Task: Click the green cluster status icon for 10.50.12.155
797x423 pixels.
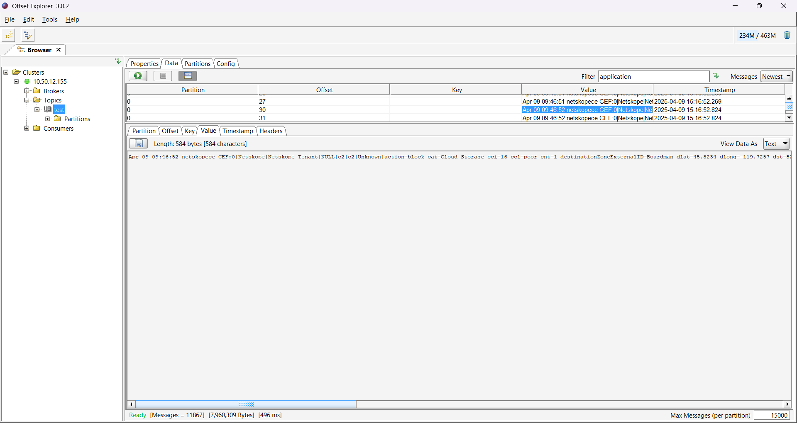Action: pyautogui.click(x=27, y=81)
